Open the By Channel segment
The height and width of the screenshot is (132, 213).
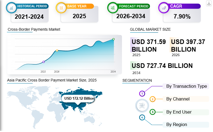point(186,99)
